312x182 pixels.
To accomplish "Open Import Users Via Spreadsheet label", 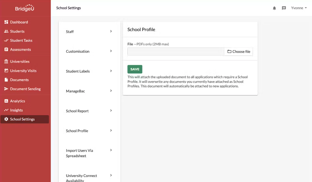I will [79, 153].
